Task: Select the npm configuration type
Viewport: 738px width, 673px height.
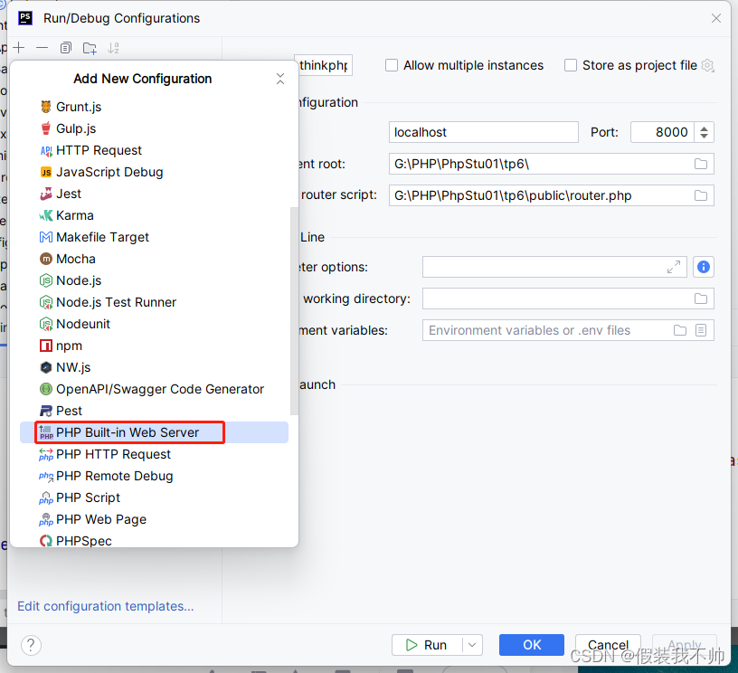Action: pos(71,346)
